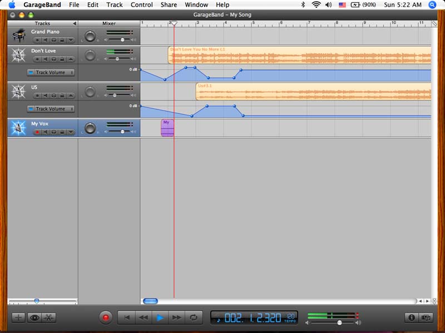This screenshot has width=445, height=333.
Task: Select the purple My region on My Vox
Action: (x=167, y=128)
